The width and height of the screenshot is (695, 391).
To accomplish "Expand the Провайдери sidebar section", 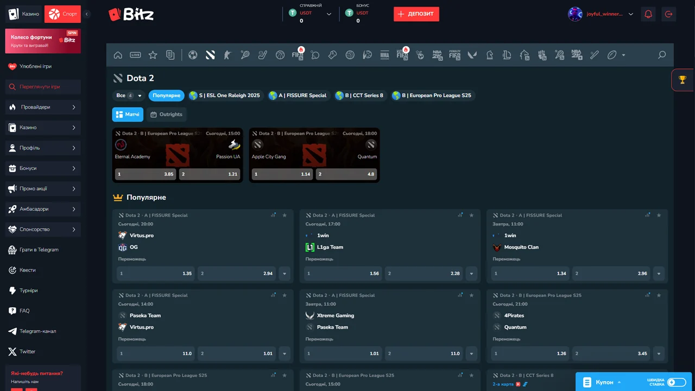I will (x=43, y=108).
